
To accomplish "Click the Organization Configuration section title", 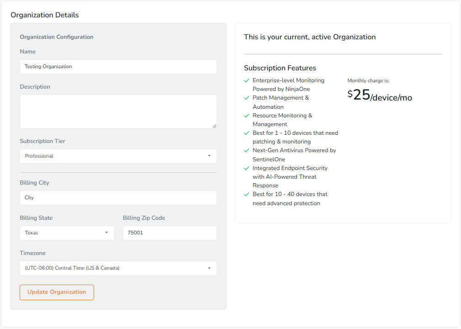I will pos(57,37).
